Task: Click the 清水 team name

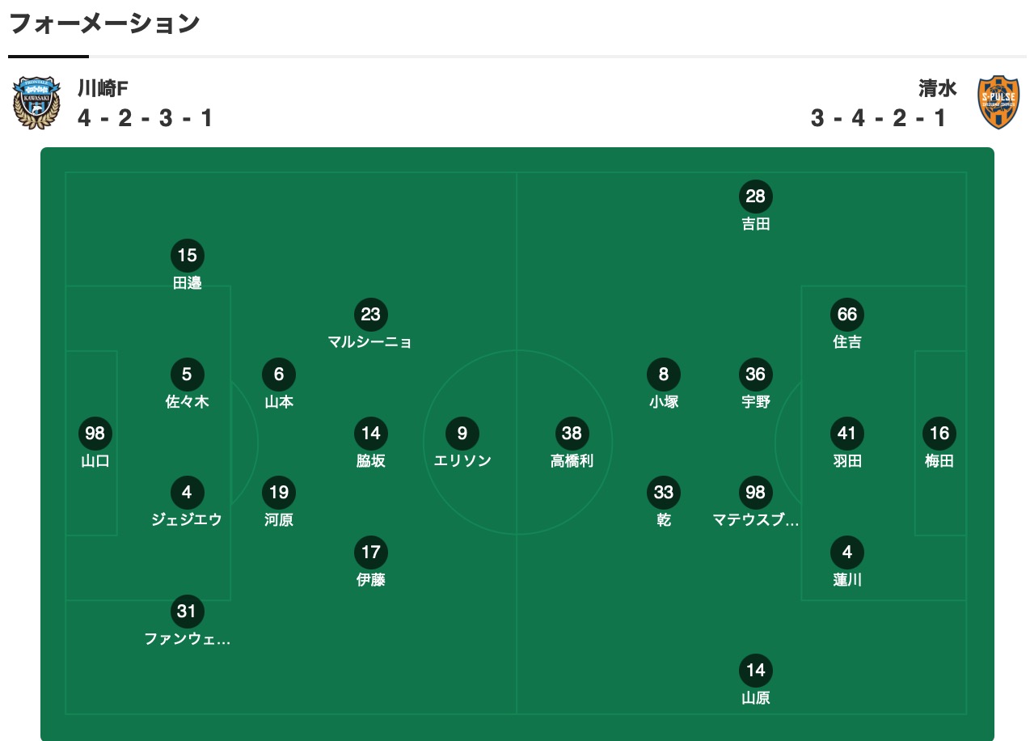Action: (937, 88)
